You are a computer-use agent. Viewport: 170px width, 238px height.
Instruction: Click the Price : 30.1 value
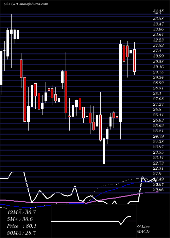point(21,226)
